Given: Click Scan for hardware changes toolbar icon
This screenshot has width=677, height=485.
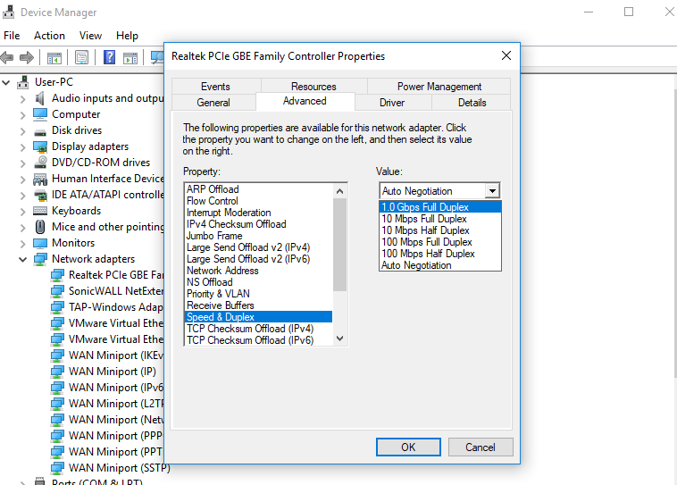Looking at the screenshot, I should pyautogui.click(x=157, y=57).
